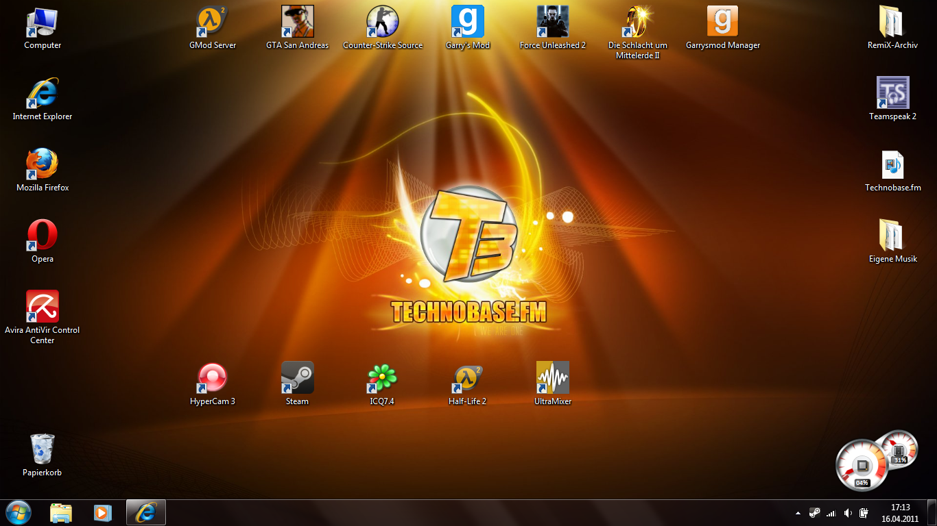Open the taskbar clock and date
937x526 pixels.
point(900,513)
